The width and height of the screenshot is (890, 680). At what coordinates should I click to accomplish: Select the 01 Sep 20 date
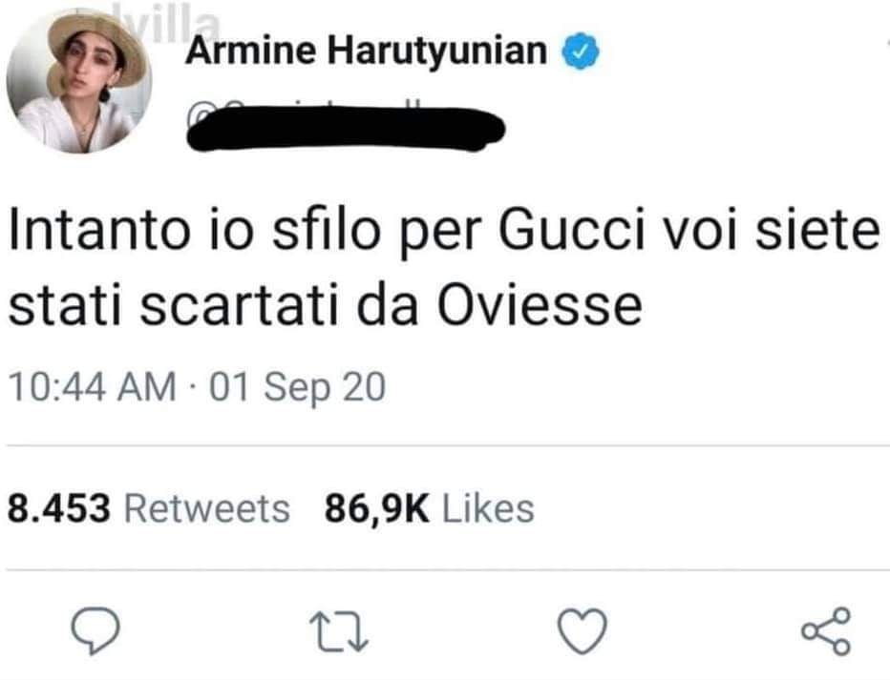point(297,388)
